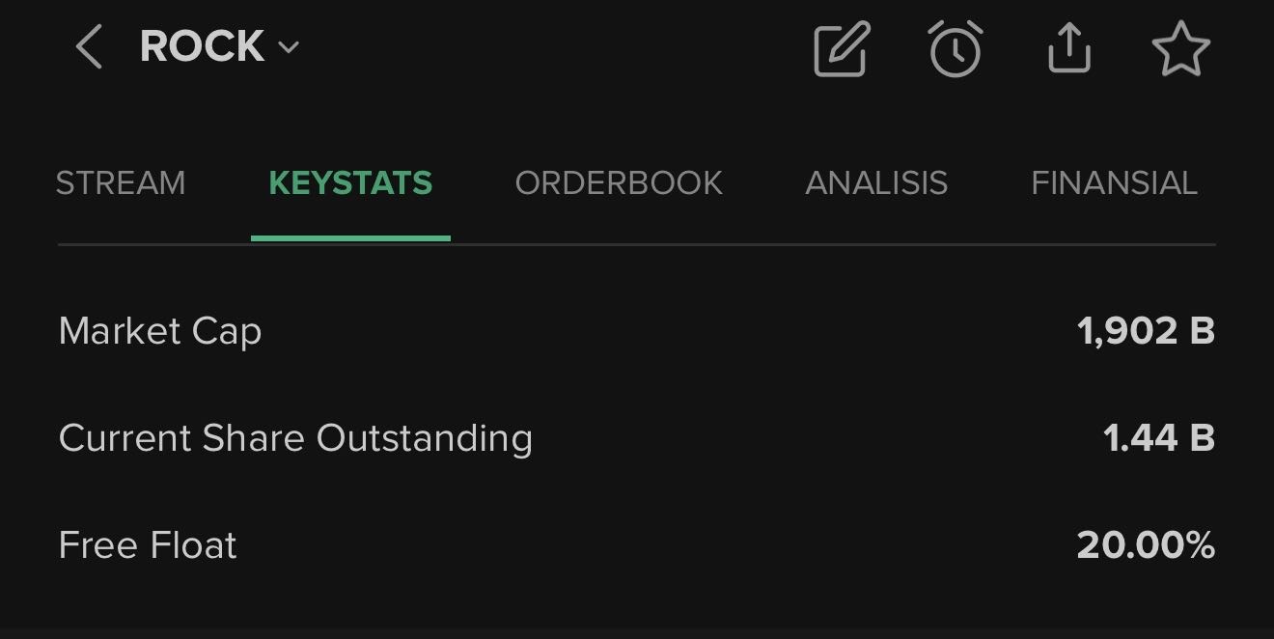Show the FINANSIAL tab

coord(1114,183)
